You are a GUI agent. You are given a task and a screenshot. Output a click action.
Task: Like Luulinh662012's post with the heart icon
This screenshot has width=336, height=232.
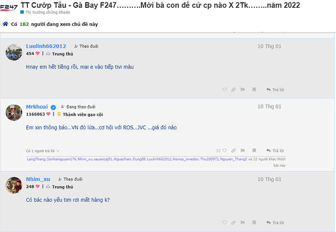(224, 89)
